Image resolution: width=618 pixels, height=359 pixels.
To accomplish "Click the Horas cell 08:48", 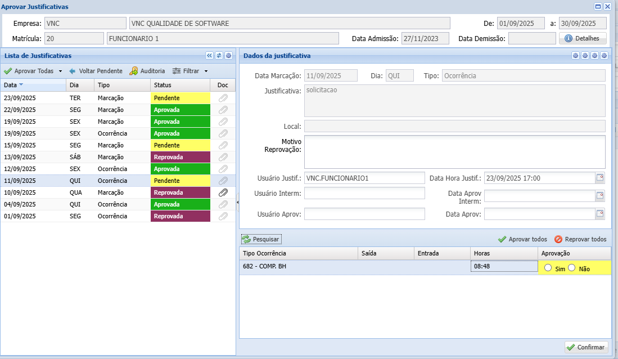I will pos(504,266).
